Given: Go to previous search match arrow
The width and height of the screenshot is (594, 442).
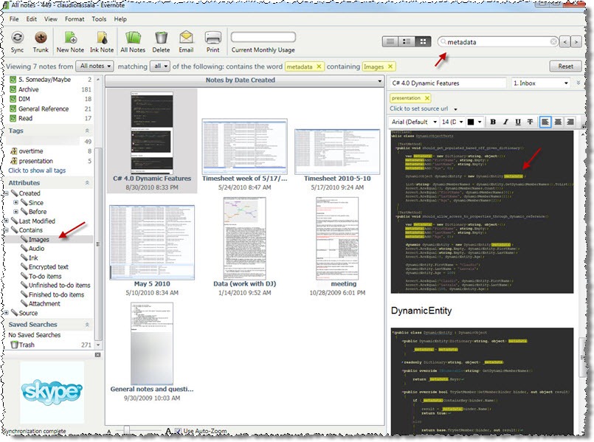Looking at the screenshot, I should (x=564, y=41).
